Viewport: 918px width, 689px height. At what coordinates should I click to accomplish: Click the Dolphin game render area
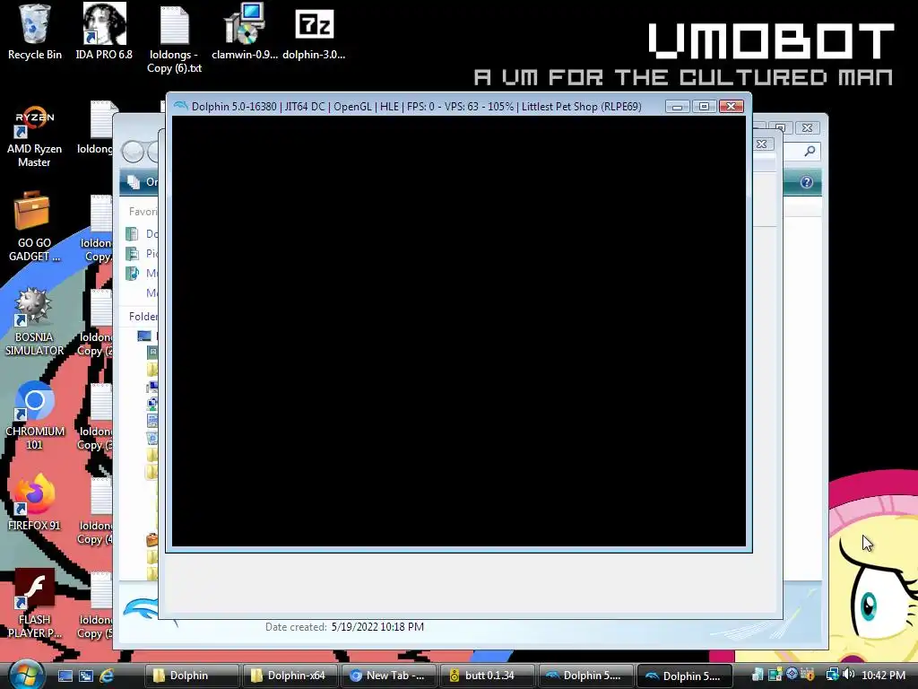pos(458,331)
